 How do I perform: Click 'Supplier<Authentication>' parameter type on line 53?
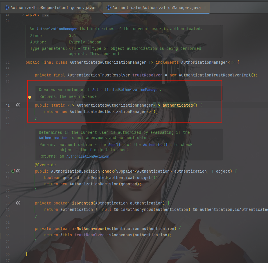[x=144, y=171]
